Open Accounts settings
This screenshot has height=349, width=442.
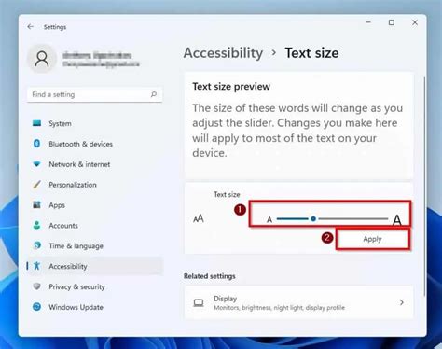[95, 225]
